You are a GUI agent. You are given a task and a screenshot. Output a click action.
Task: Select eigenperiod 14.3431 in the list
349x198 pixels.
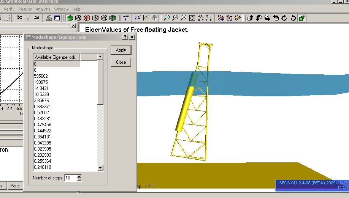[41, 88]
